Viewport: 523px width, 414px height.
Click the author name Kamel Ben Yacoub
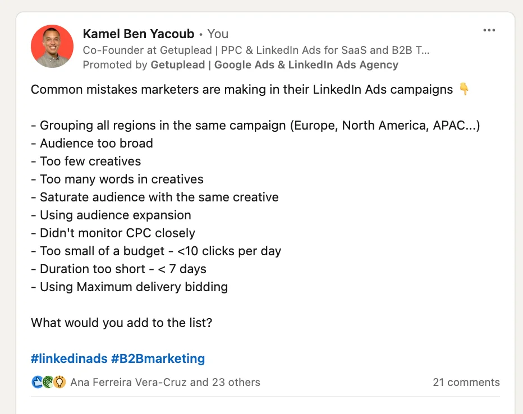click(x=138, y=34)
